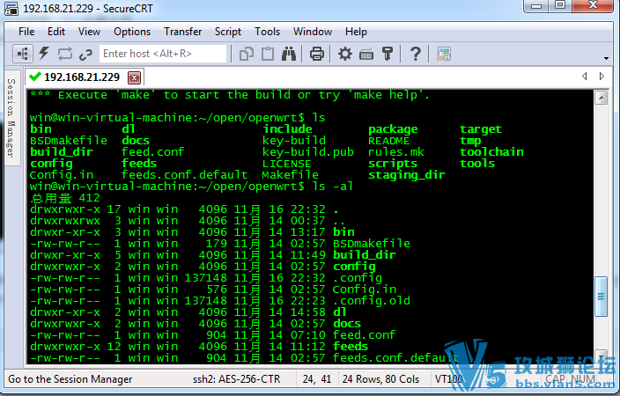Screen dimensions: 620x396
Task: Click the terminal vertical scrollbar thumb
Action: click(601, 297)
